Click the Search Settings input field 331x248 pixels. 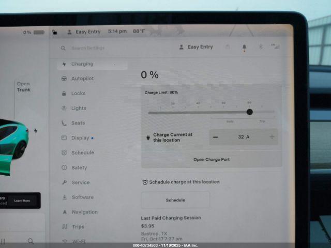tap(88, 48)
